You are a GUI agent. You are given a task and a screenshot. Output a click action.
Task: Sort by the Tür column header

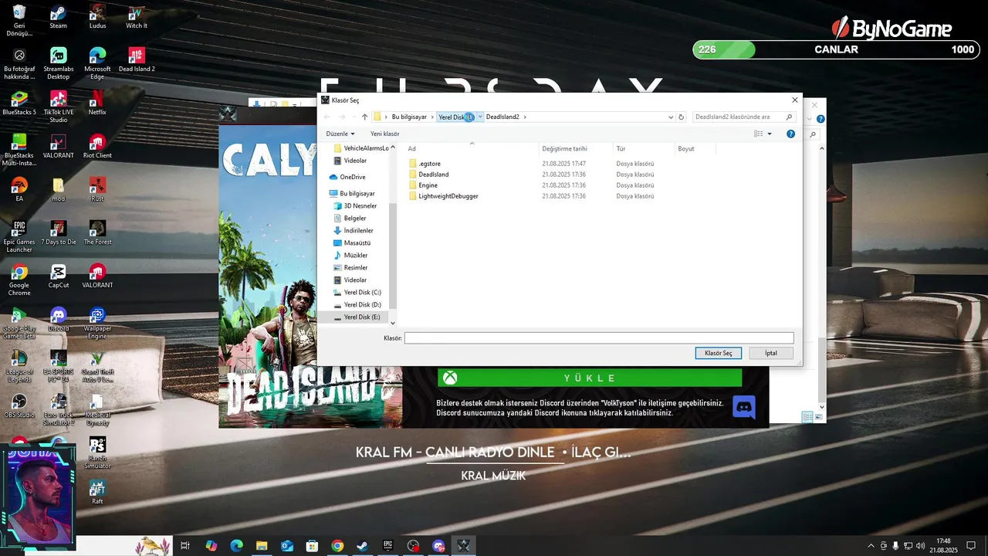click(621, 148)
